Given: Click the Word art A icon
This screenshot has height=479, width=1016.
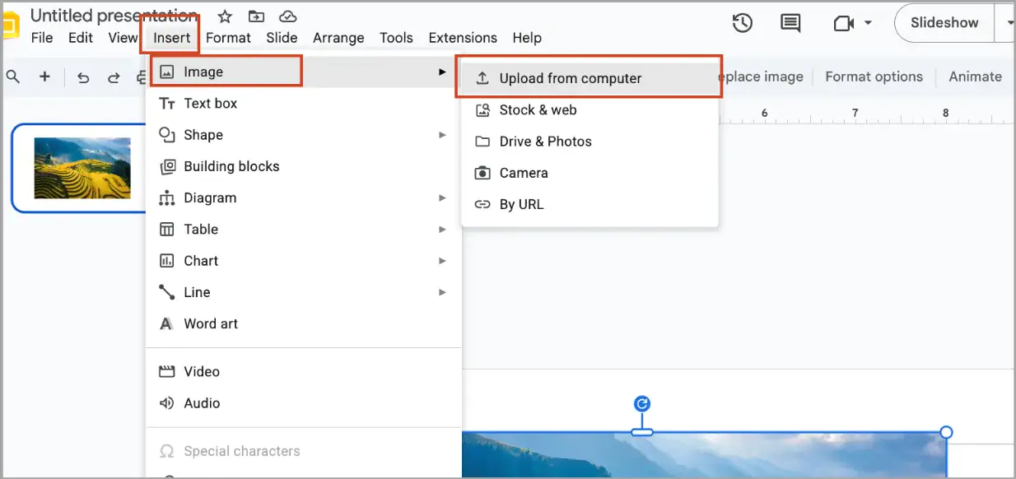Looking at the screenshot, I should [167, 323].
